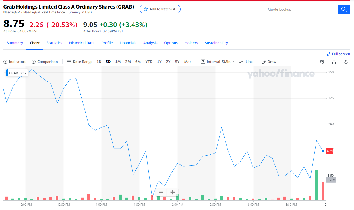Click the GRAB 8.57 series label
The height and width of the screenshot is (210, 354).
[x=17, y=73]
